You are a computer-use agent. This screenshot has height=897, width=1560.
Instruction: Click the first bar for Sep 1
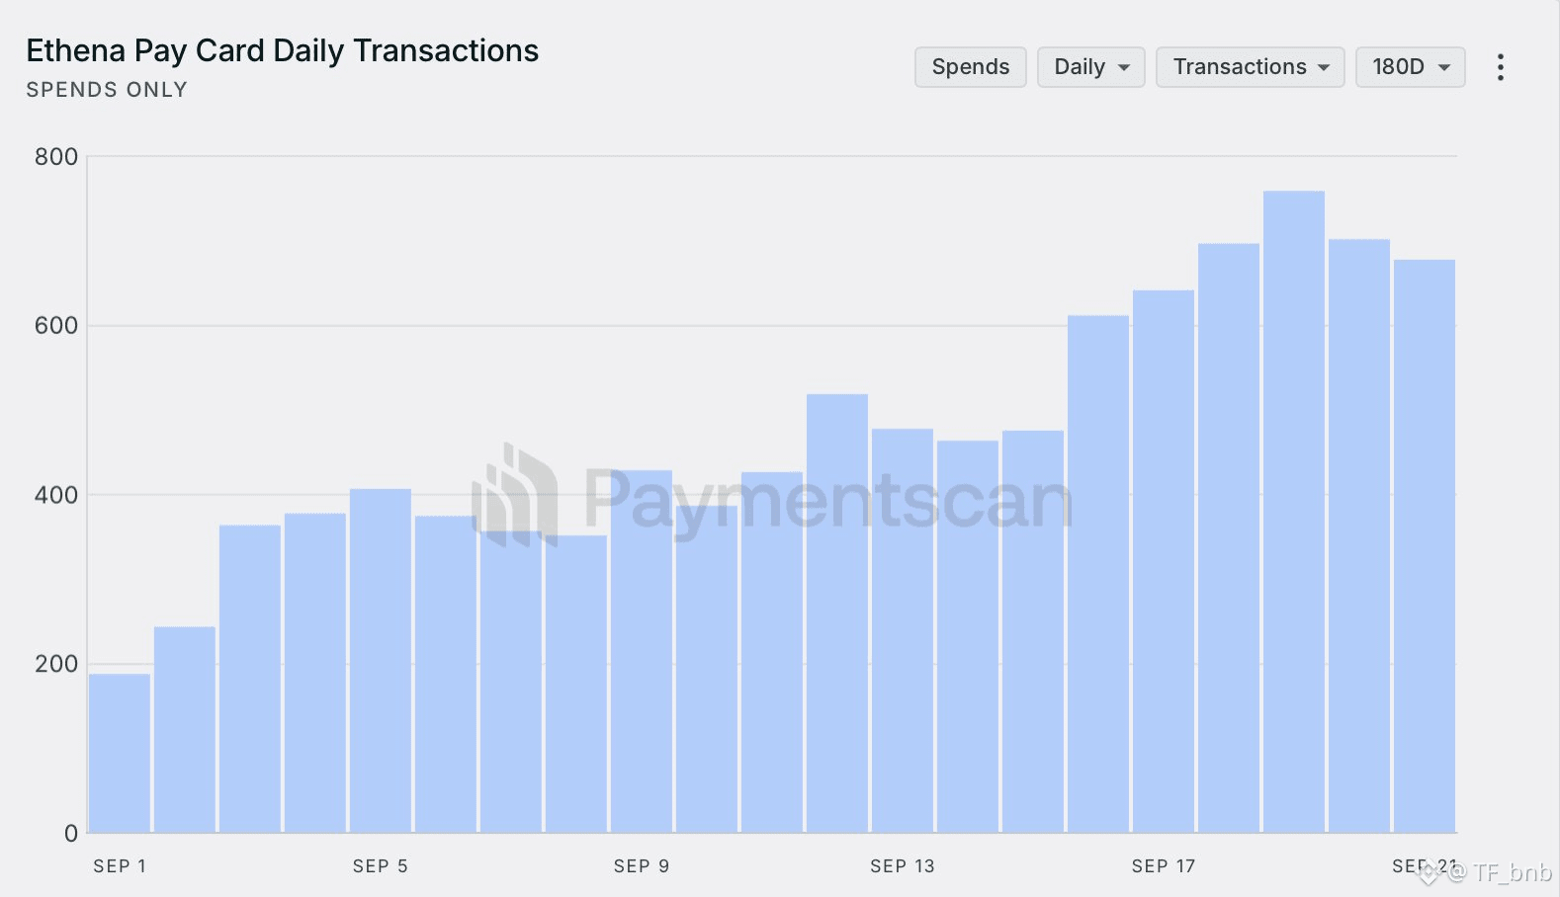pos(120,753)
